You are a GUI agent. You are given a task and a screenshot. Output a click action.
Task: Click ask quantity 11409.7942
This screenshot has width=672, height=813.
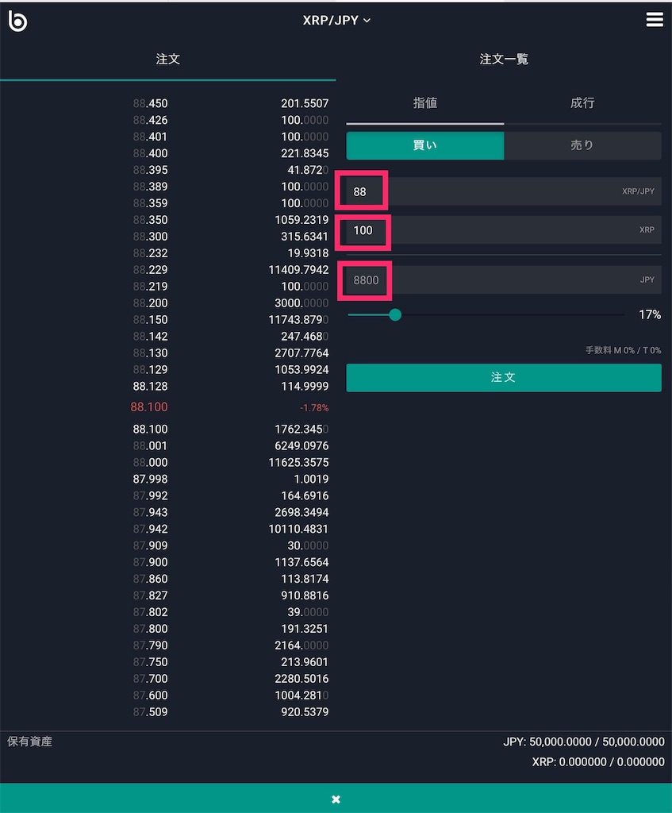tap(298, 270)
